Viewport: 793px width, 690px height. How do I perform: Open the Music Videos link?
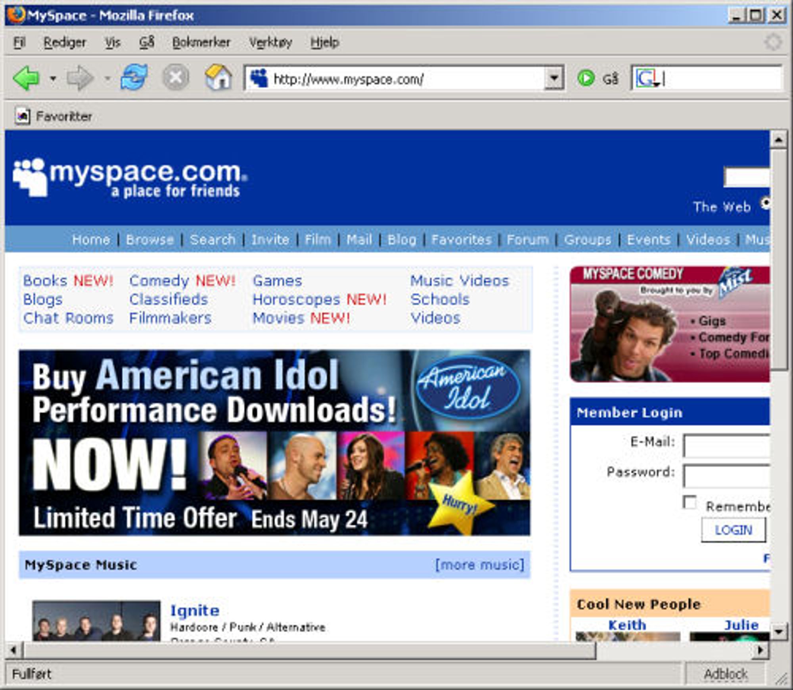pyautogui.click(x=460, y=281)
